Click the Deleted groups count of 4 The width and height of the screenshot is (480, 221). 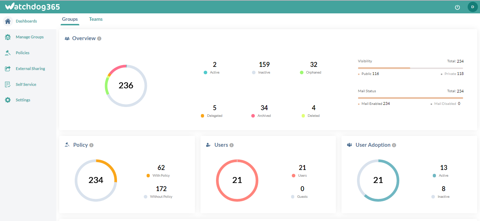point(314,108)
